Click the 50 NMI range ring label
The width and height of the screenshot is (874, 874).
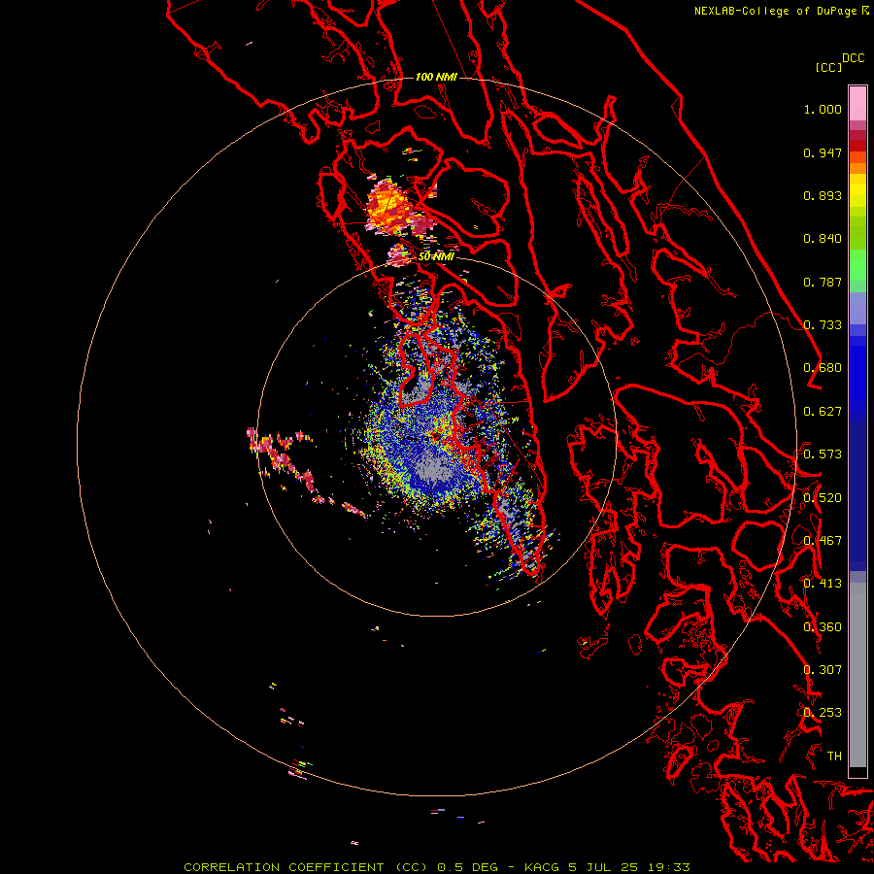436,257
